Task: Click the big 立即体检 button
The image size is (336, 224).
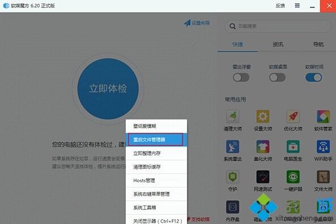Action: click(108, 89)
